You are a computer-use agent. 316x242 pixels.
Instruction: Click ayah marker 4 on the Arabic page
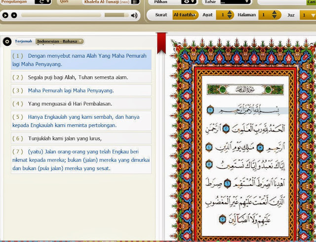[x=209, y=147]
